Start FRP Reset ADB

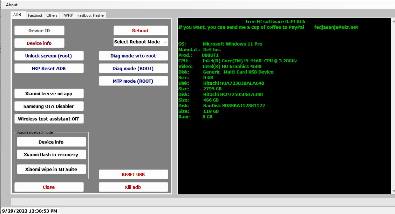[49, 68]
